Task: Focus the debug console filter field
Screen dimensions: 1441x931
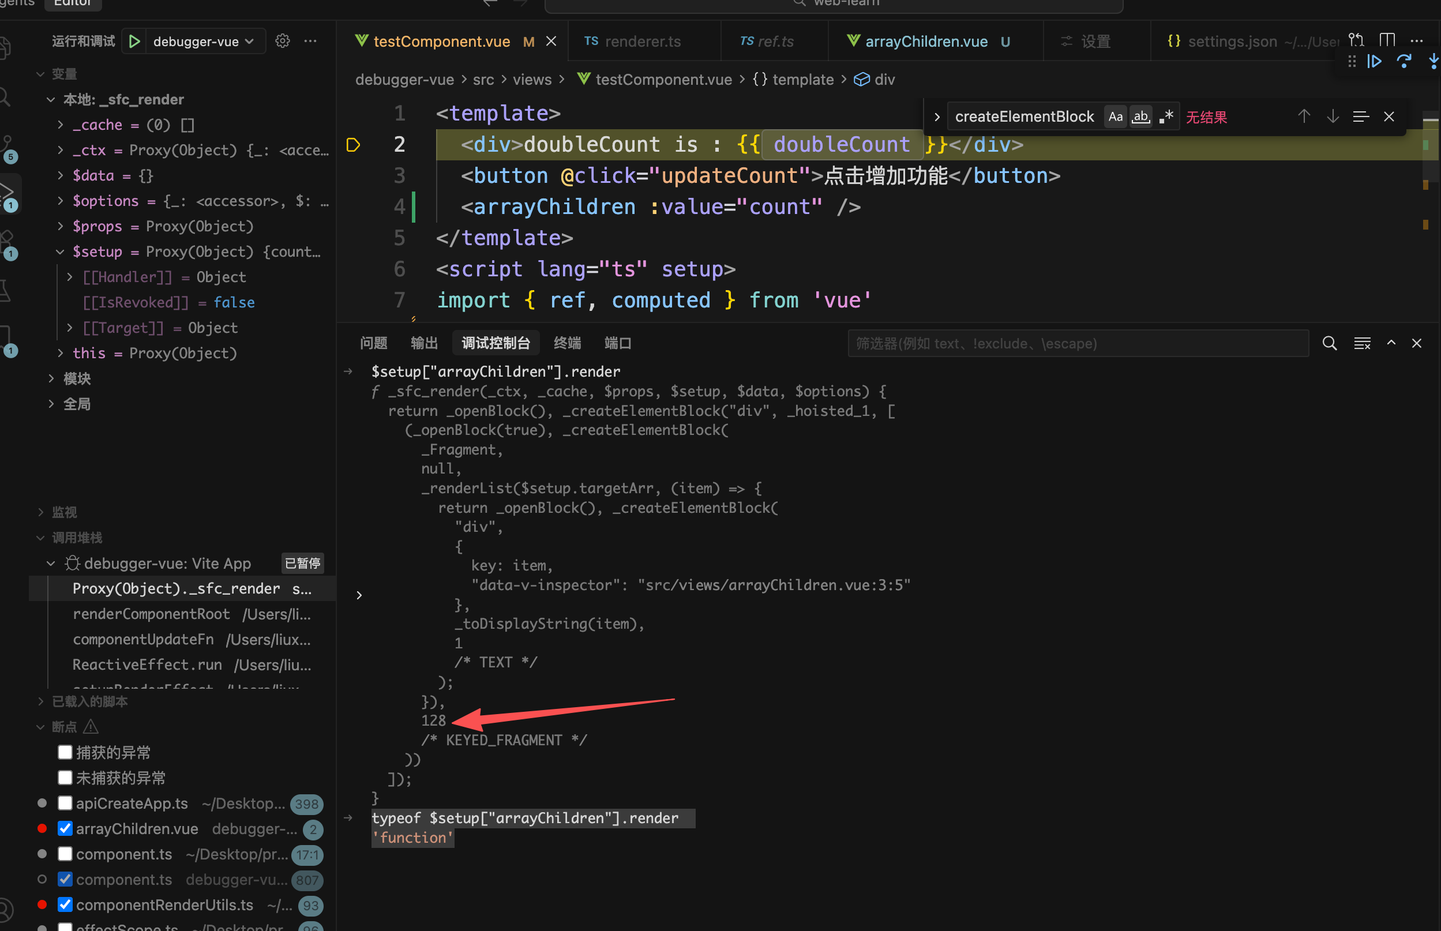Action: (1078, 343)
